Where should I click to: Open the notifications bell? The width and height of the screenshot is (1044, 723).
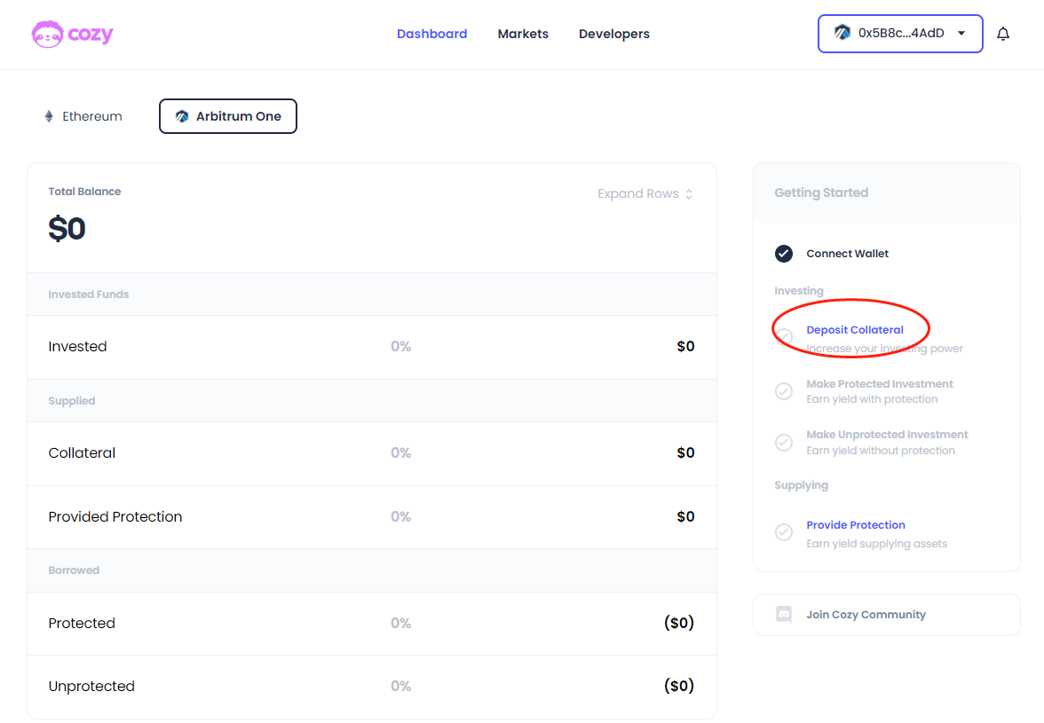point(1003,34)
